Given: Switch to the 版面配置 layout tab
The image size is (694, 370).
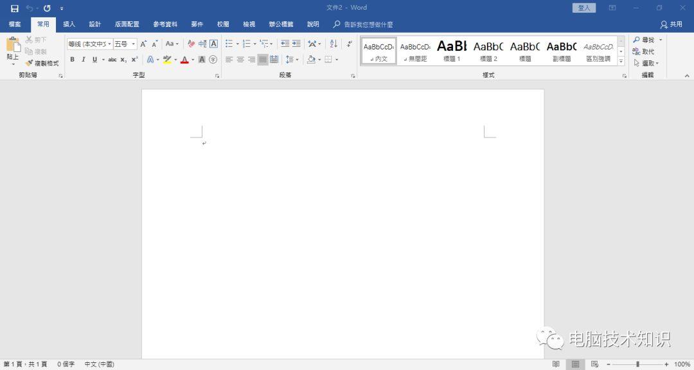Looking at the screenshot, I should click(127, 24).
